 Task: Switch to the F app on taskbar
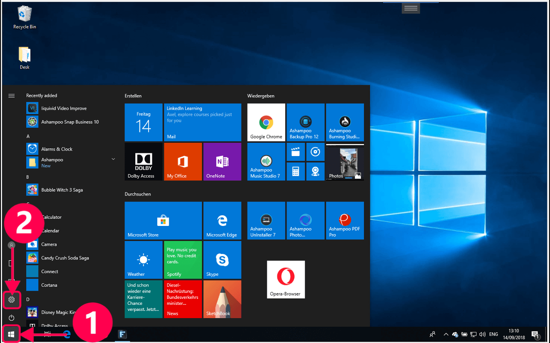click(122, 334)
